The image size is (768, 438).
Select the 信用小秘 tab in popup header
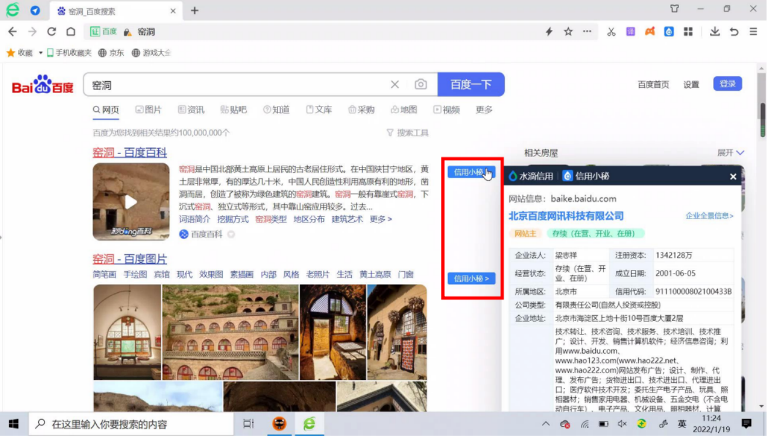pyautogui.click(x=586, y=176)
